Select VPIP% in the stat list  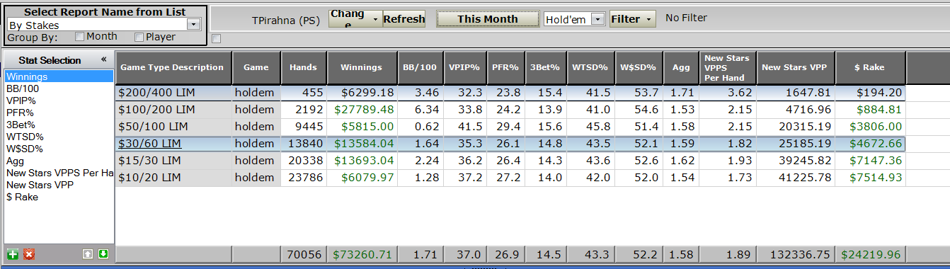59,101
